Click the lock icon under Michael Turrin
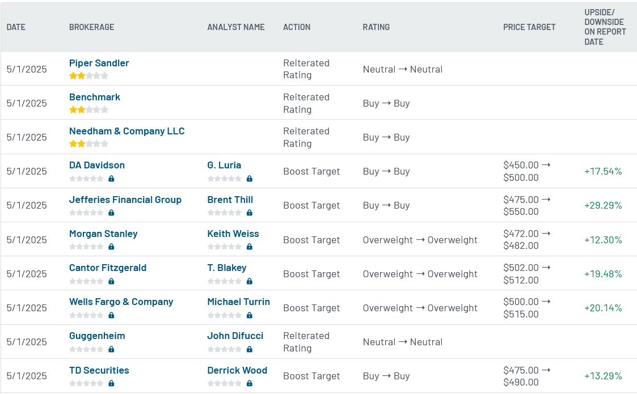This screenshot has height=394, width=637. [250, 315]
